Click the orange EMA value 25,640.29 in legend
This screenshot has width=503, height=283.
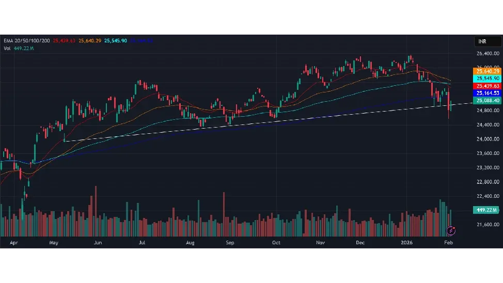90,41
